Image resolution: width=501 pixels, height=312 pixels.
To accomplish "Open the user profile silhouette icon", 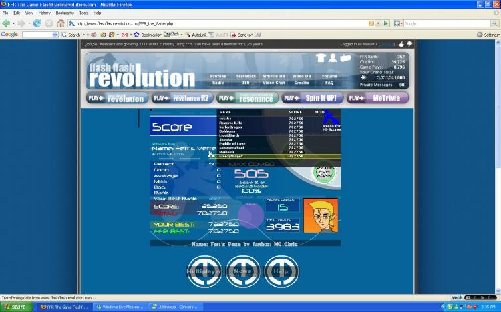I will [333, 58].
